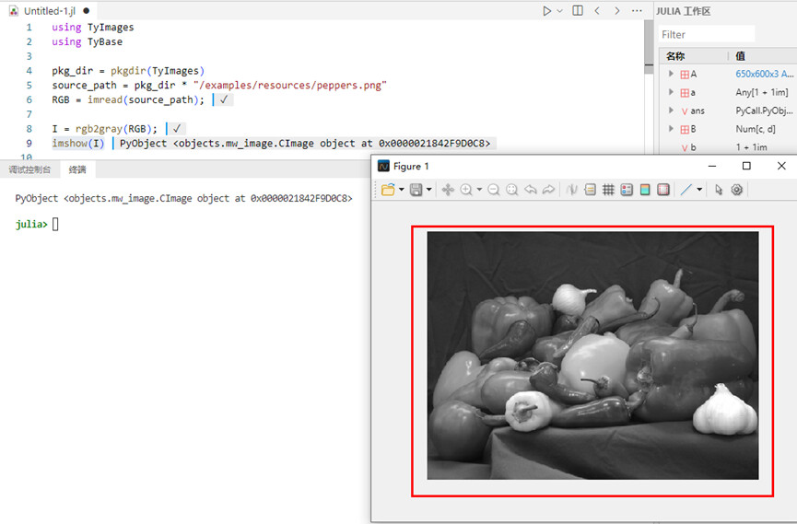Toggle the legend/data tip list icon
The height and width of the screenshot is (524, 797).
590,190
